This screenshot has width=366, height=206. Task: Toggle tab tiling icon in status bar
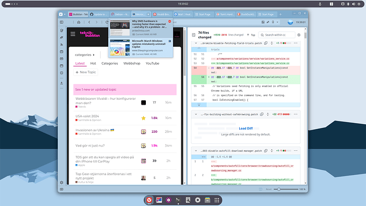pos(260,189)
